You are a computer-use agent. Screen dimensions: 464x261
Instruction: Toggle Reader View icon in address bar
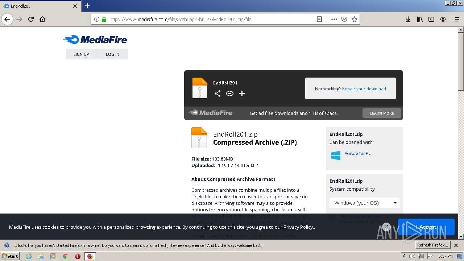coord(319,19)
